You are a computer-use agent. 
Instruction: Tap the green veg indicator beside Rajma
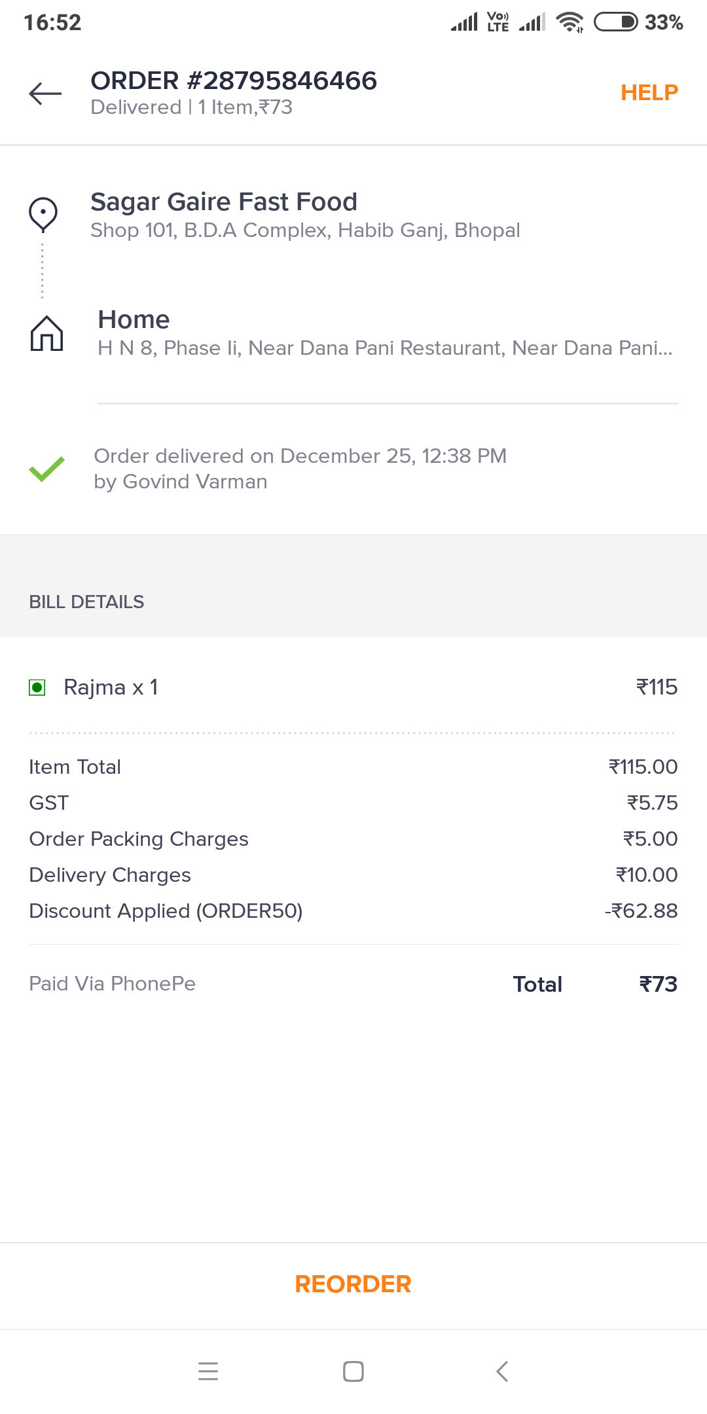pyautogui.click(x=37, y=687)
